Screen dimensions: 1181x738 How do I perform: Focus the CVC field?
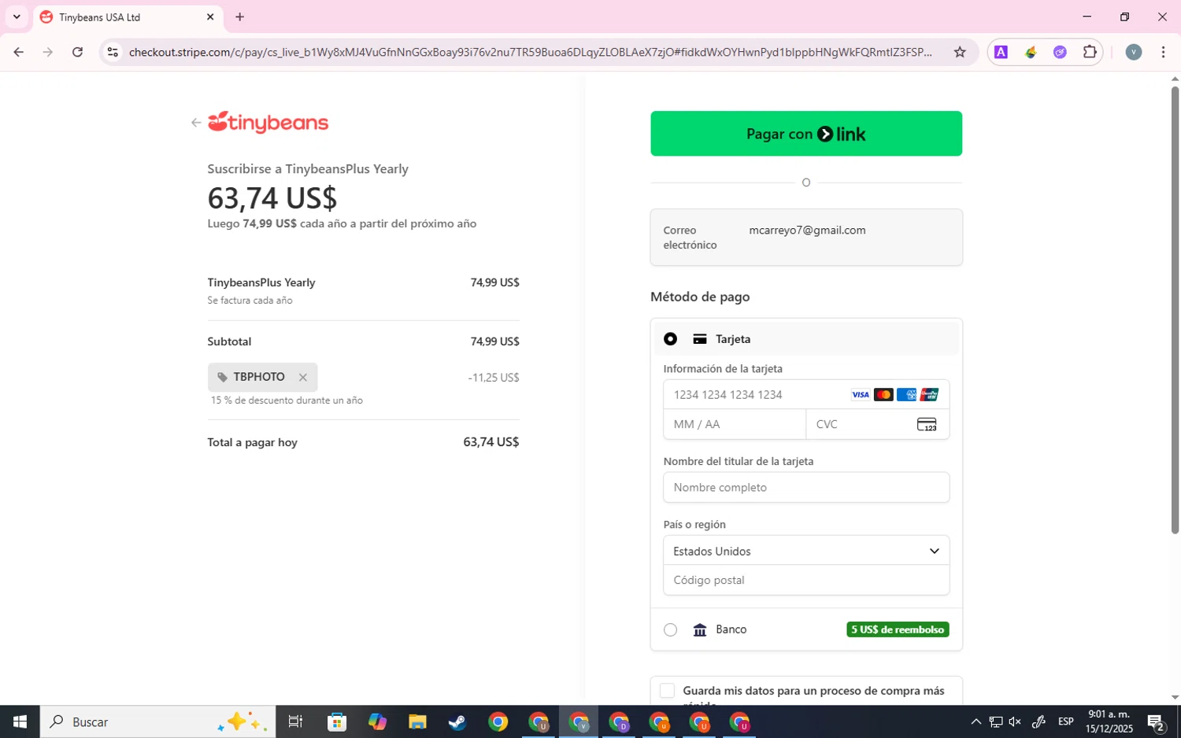click(x=878, y=425)
